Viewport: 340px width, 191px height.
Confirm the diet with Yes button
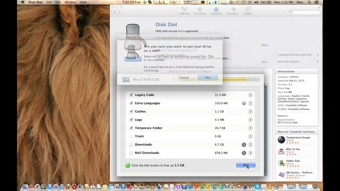click(208, 77)
